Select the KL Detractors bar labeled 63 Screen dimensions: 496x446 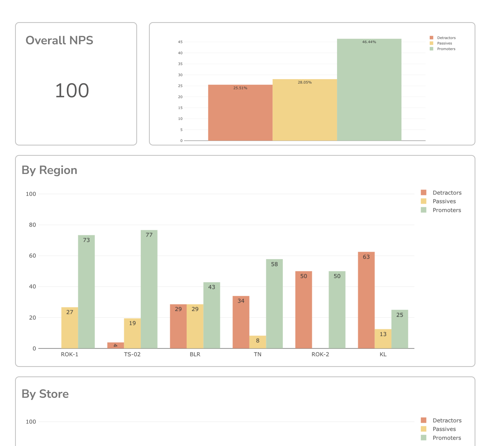click(366, 300)
